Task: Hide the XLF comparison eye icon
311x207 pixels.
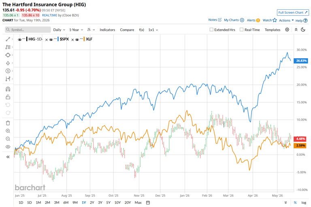Action: coord(77,40)
